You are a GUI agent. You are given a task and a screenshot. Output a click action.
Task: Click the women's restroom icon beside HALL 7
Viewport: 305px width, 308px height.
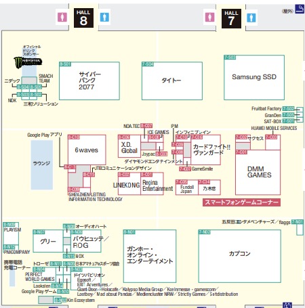209,17
